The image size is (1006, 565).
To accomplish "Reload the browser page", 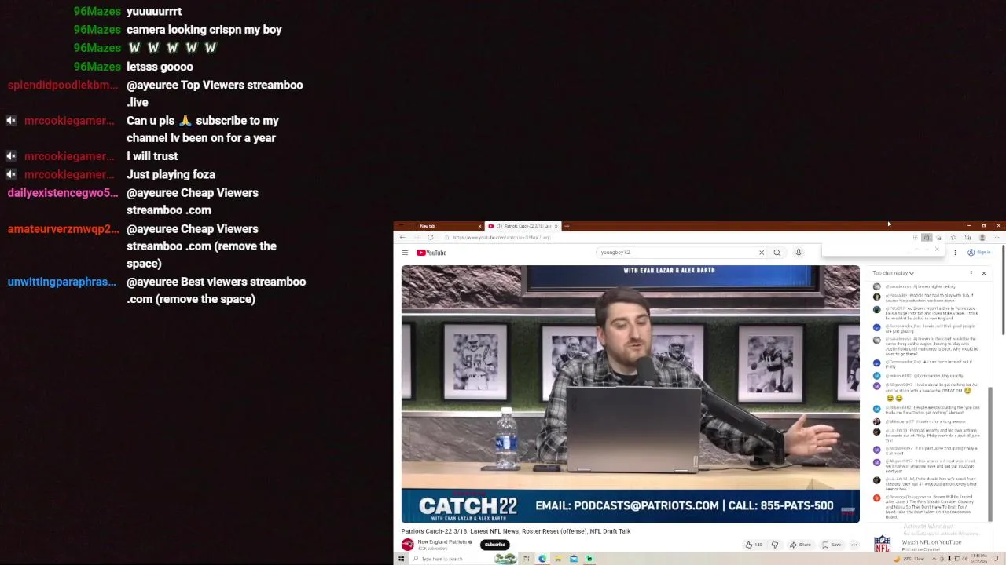I will point(430,237).
